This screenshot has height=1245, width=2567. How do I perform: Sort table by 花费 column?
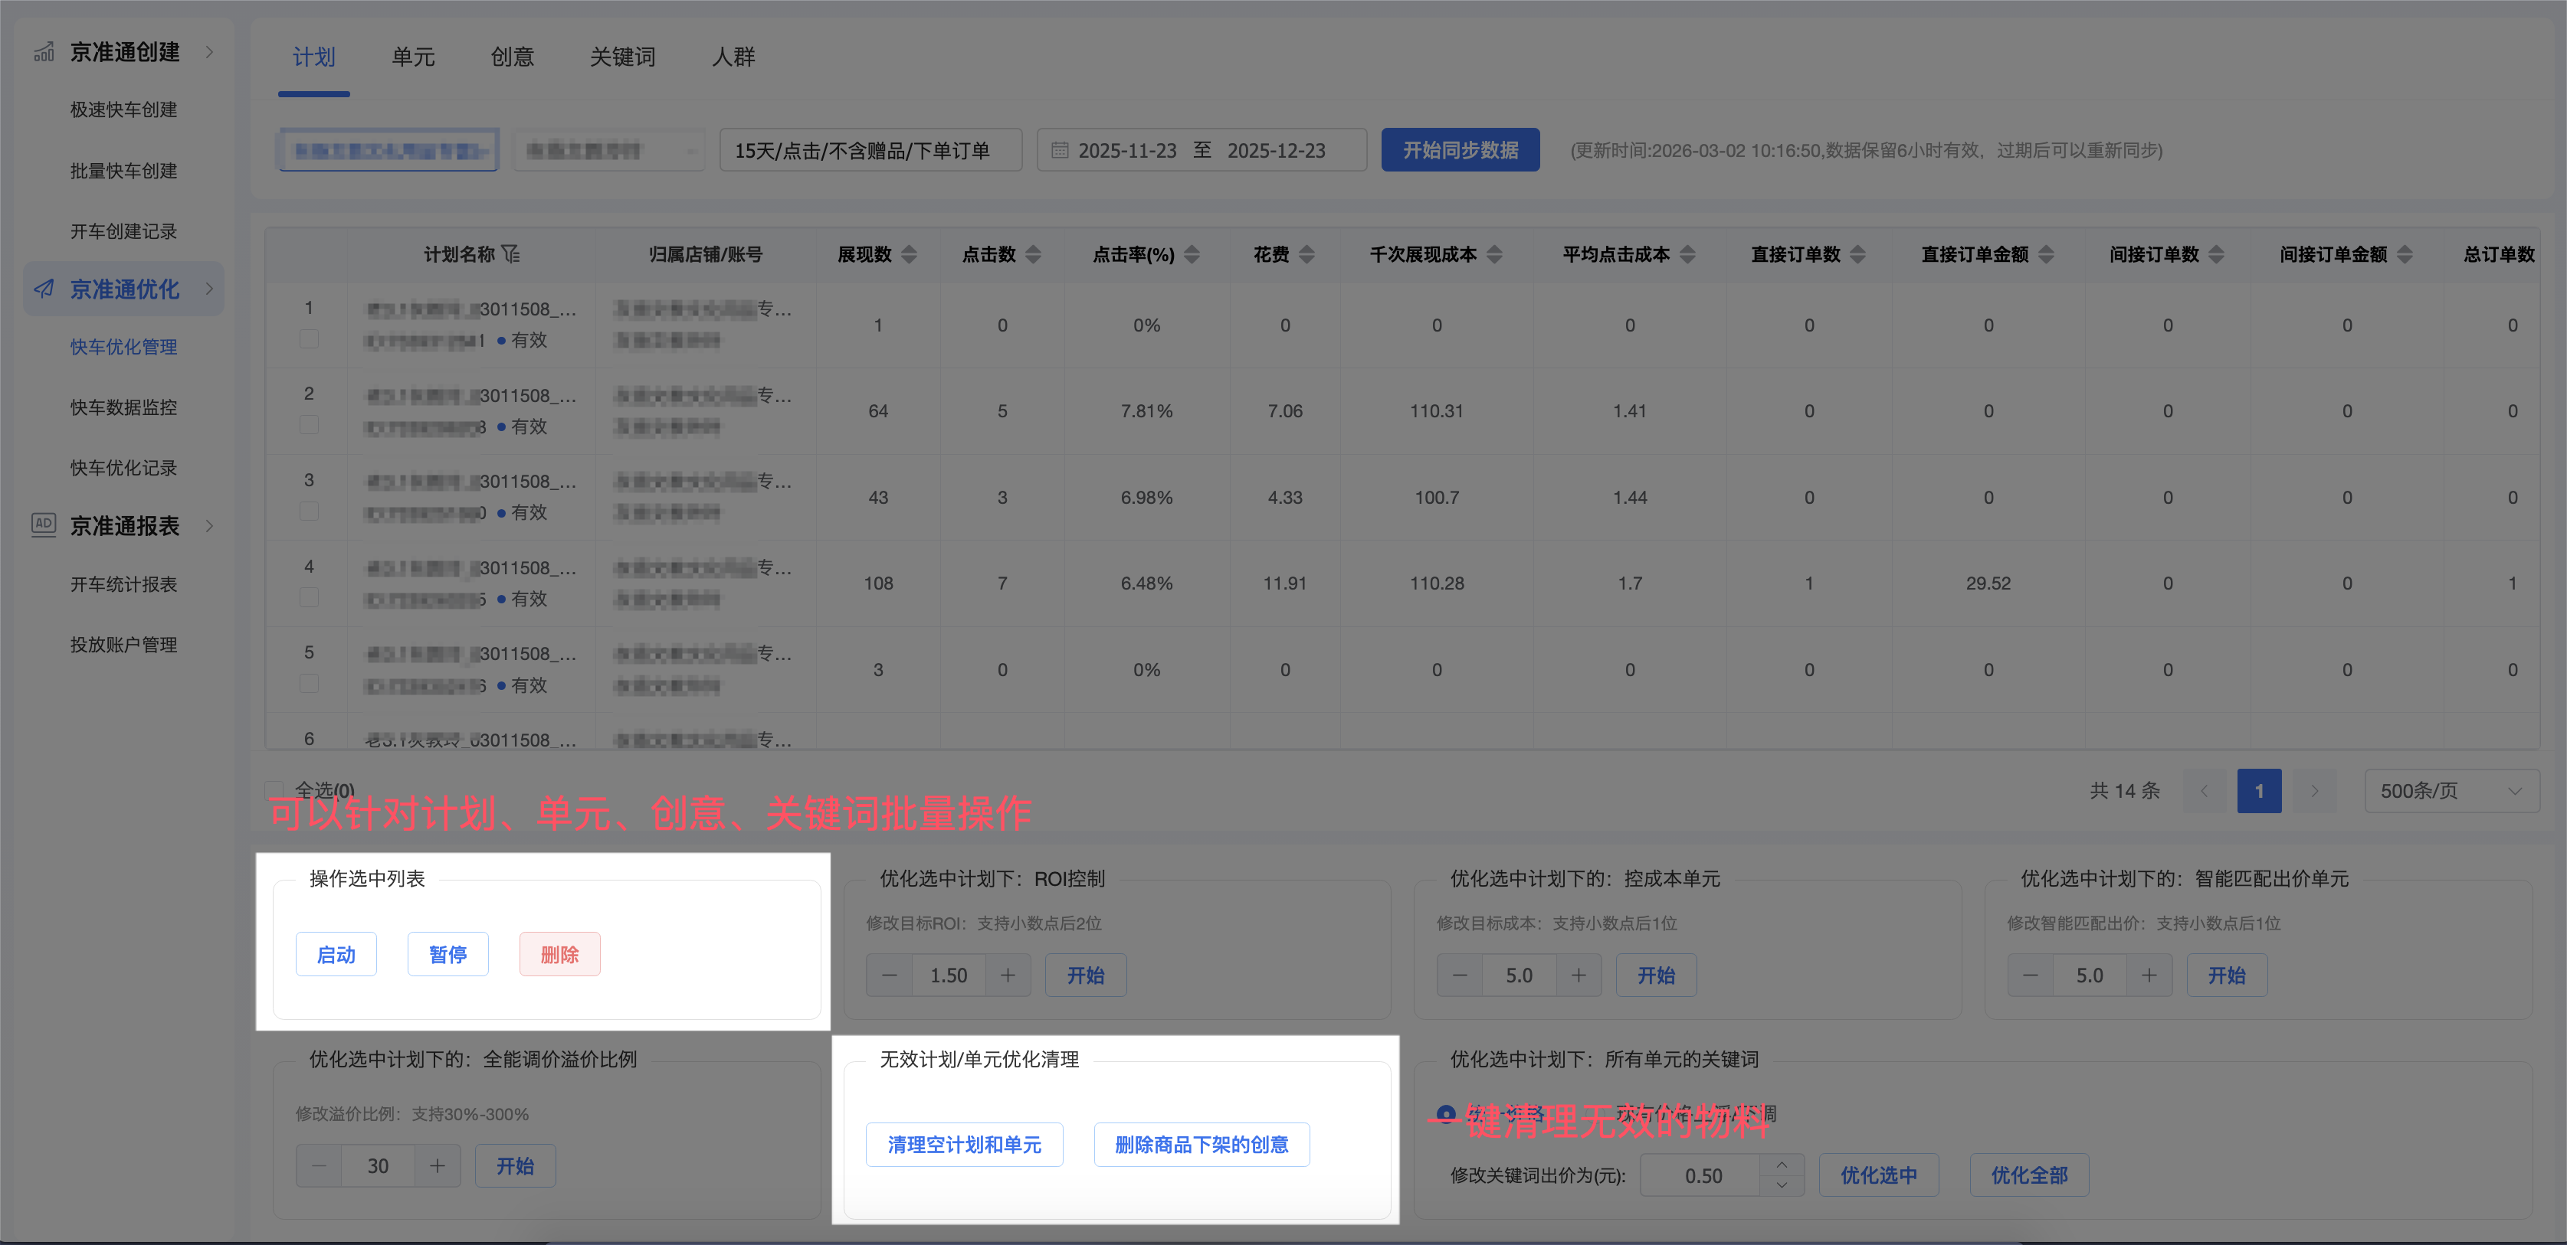coord(1307,254)
